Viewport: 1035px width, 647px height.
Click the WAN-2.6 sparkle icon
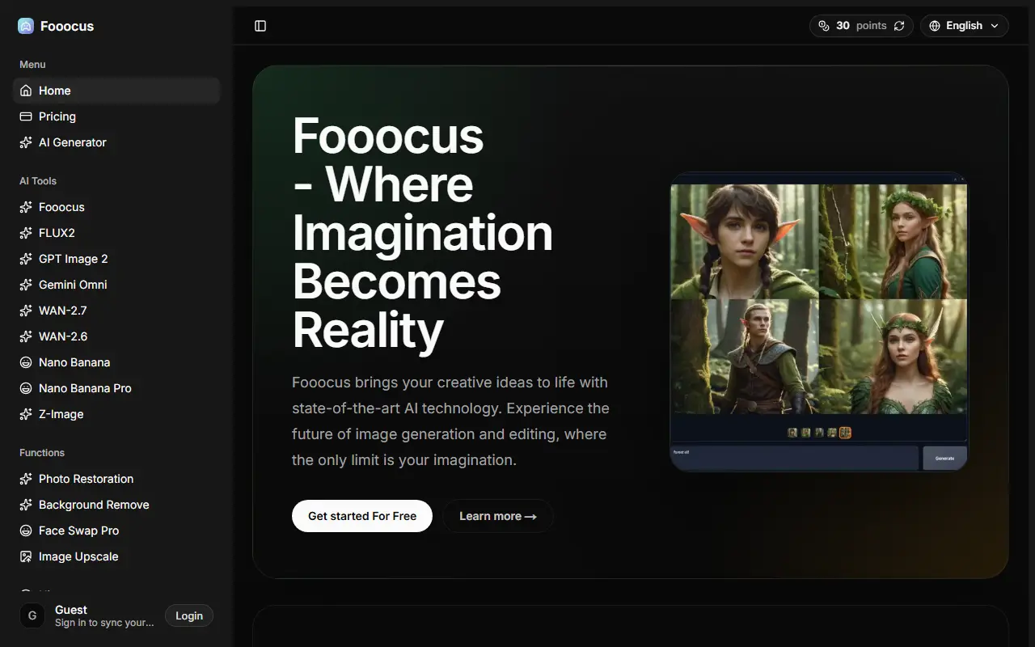click(26, 336)
